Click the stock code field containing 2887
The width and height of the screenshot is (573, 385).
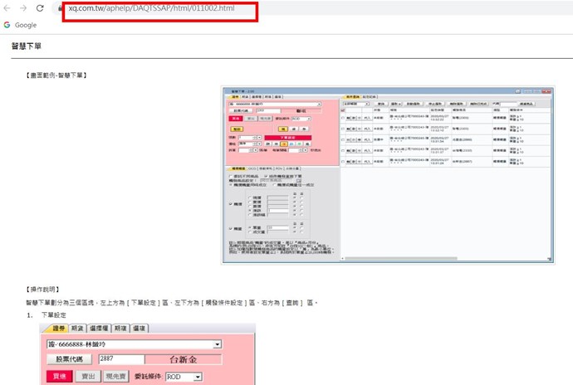122,359
